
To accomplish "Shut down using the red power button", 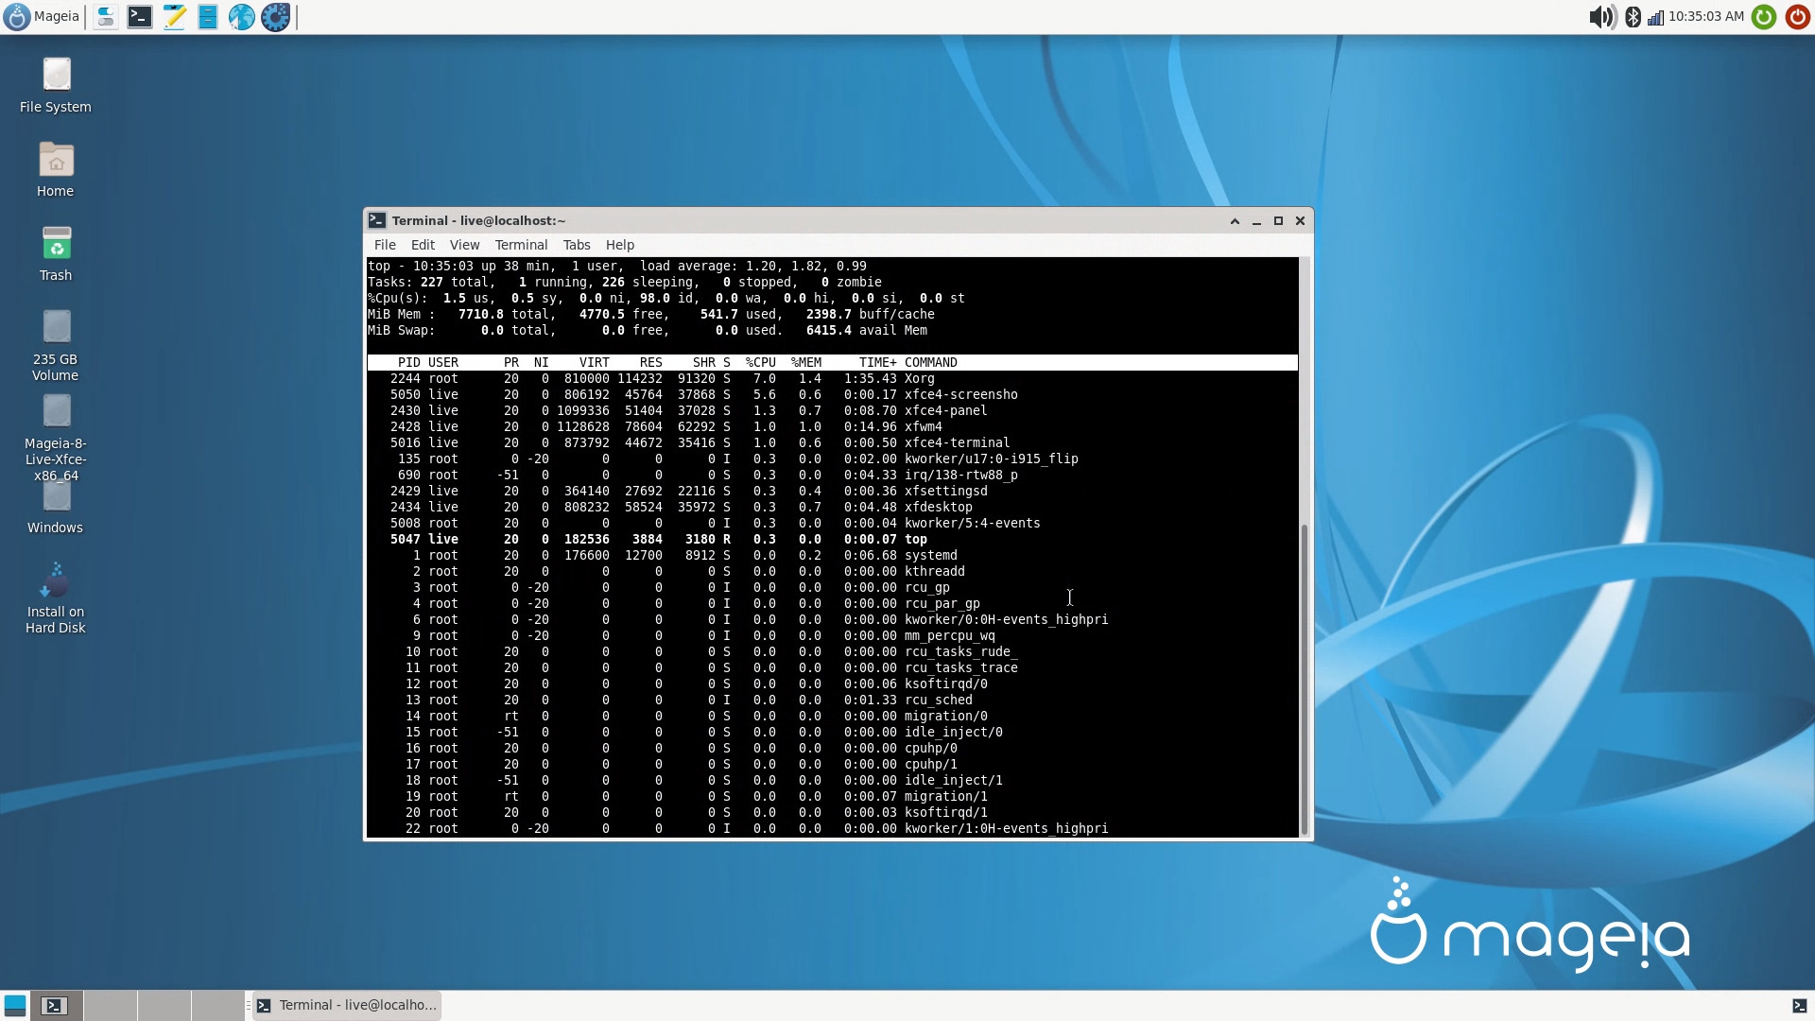I will point(1798,16).
